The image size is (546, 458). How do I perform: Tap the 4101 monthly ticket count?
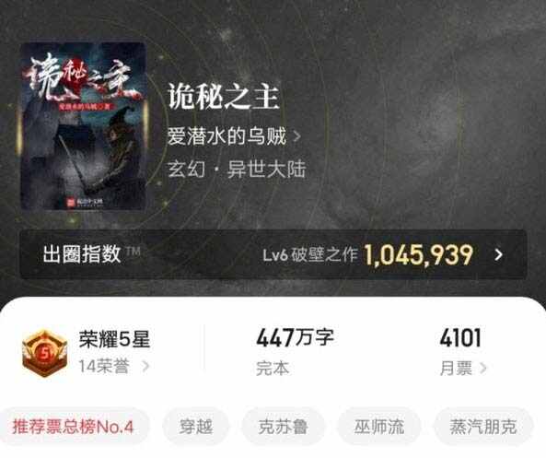coord(460,337)
